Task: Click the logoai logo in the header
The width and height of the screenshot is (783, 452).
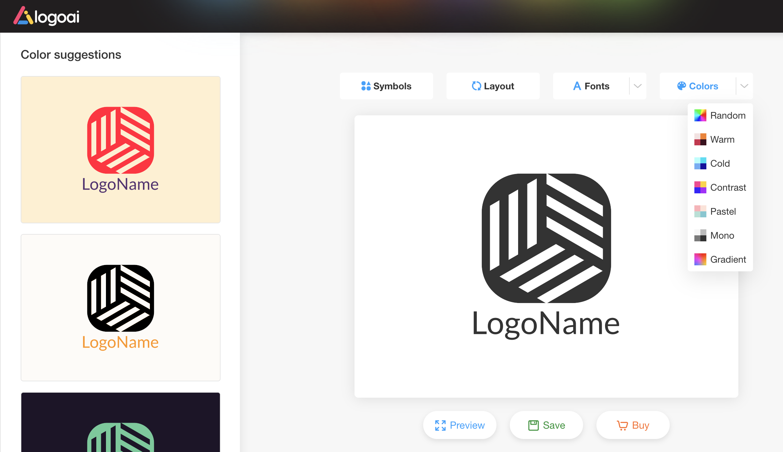Action: click(47, 16)
